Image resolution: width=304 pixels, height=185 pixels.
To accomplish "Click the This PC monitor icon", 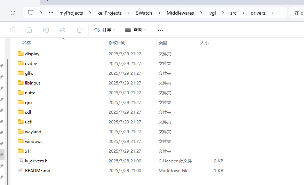I will 31,13.
